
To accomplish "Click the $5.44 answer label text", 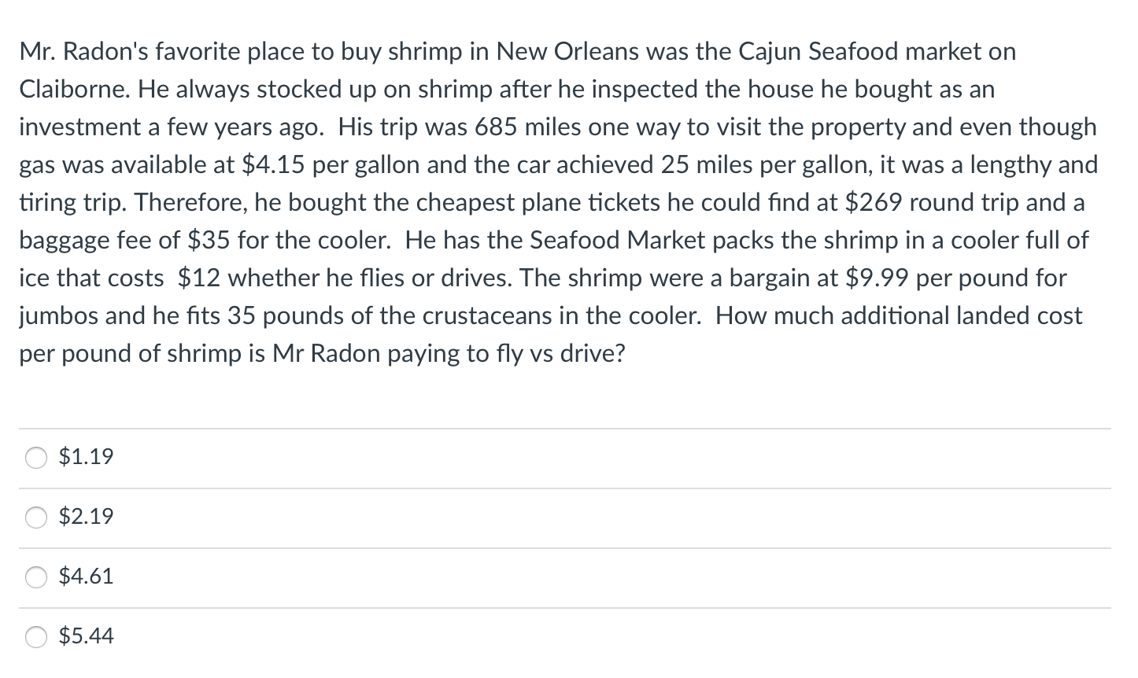I will pyautogui.click(x=85, y=636).
